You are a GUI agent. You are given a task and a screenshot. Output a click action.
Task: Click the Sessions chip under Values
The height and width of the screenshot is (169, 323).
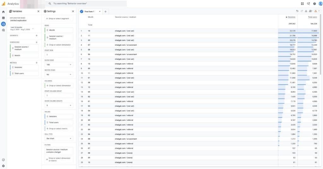[59, 117]
